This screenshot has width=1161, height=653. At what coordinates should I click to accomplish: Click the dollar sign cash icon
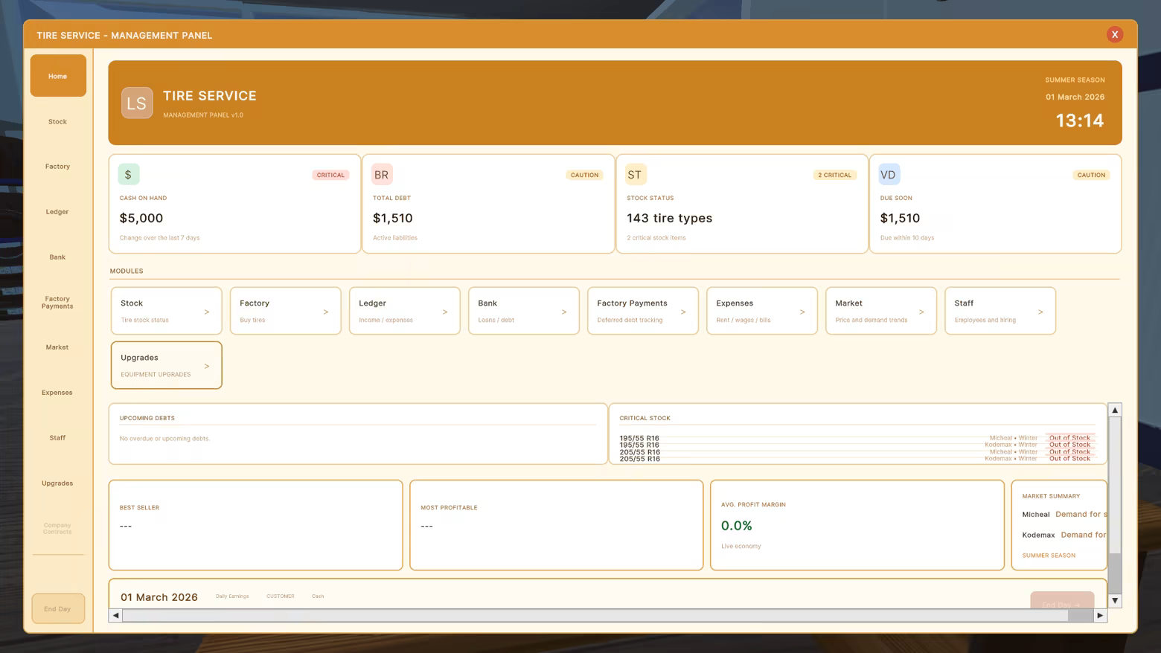[x=128, y=174]
